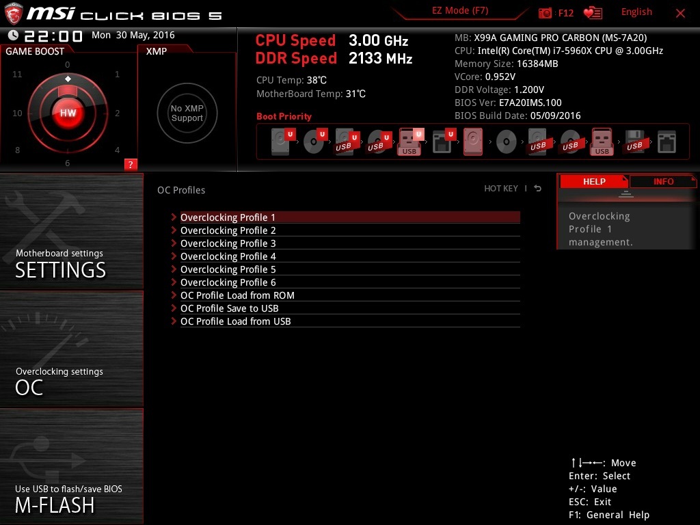
Task: Click the back arrow next to HOT KEY
Action: tap(538, 189)
